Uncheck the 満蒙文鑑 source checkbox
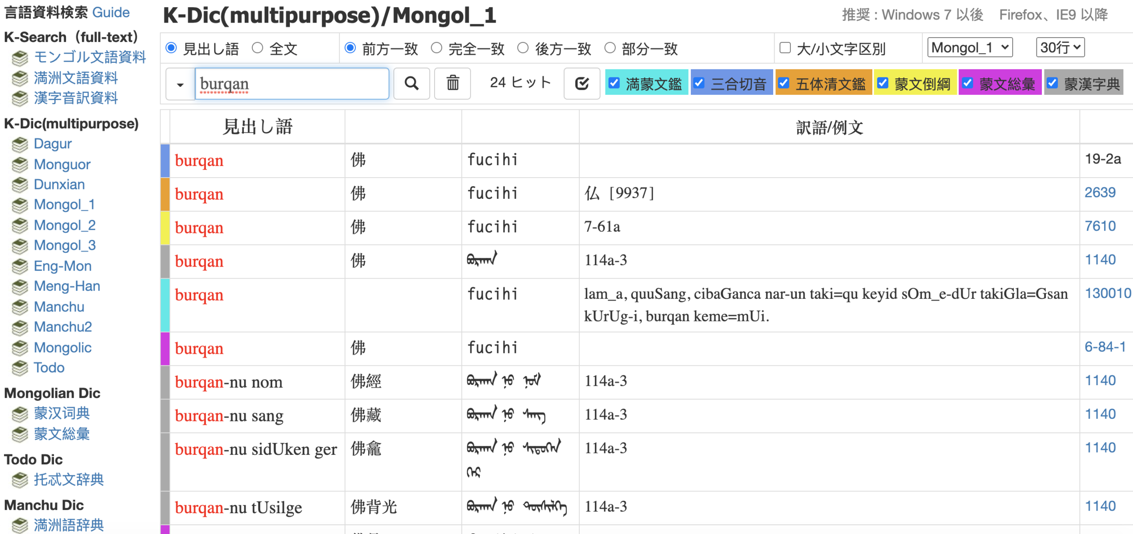The image size is (1133, 534). 614,83
